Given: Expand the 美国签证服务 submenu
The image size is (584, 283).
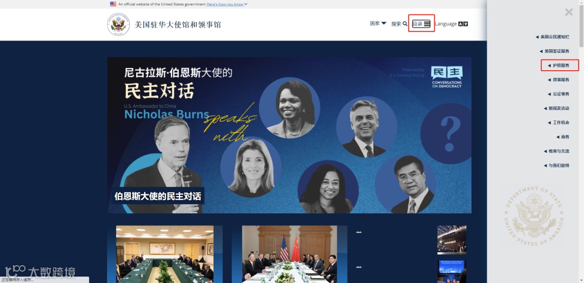Looking at the screenshot, I should click(554, 51).
